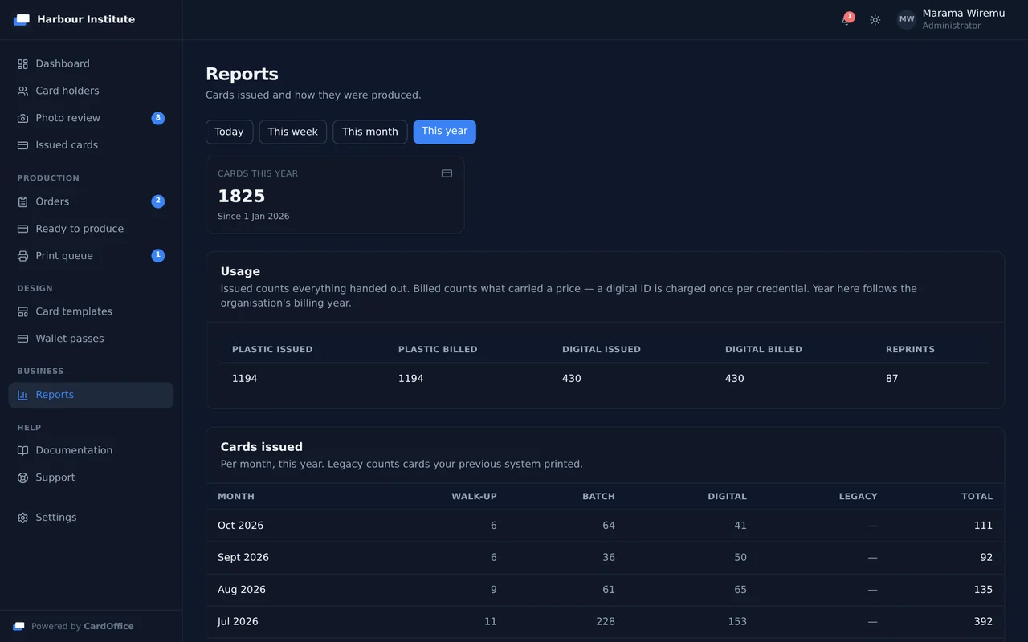Screen dimensions: 1028x642
Task: Click the Photo review camera icon
Action: click(22, 118)
